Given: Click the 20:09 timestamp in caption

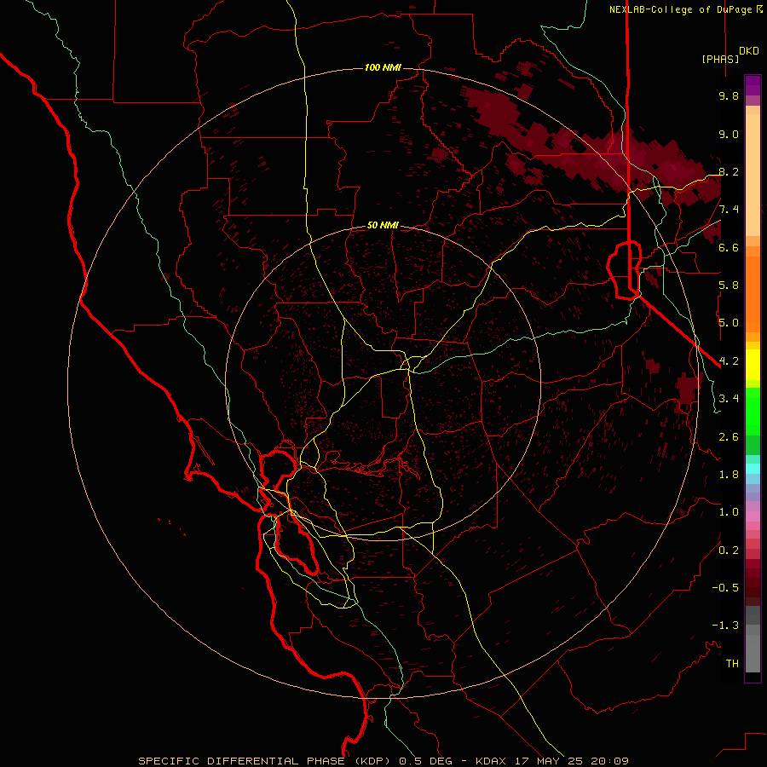Looking at the screenshot, I should coord(609,761).
